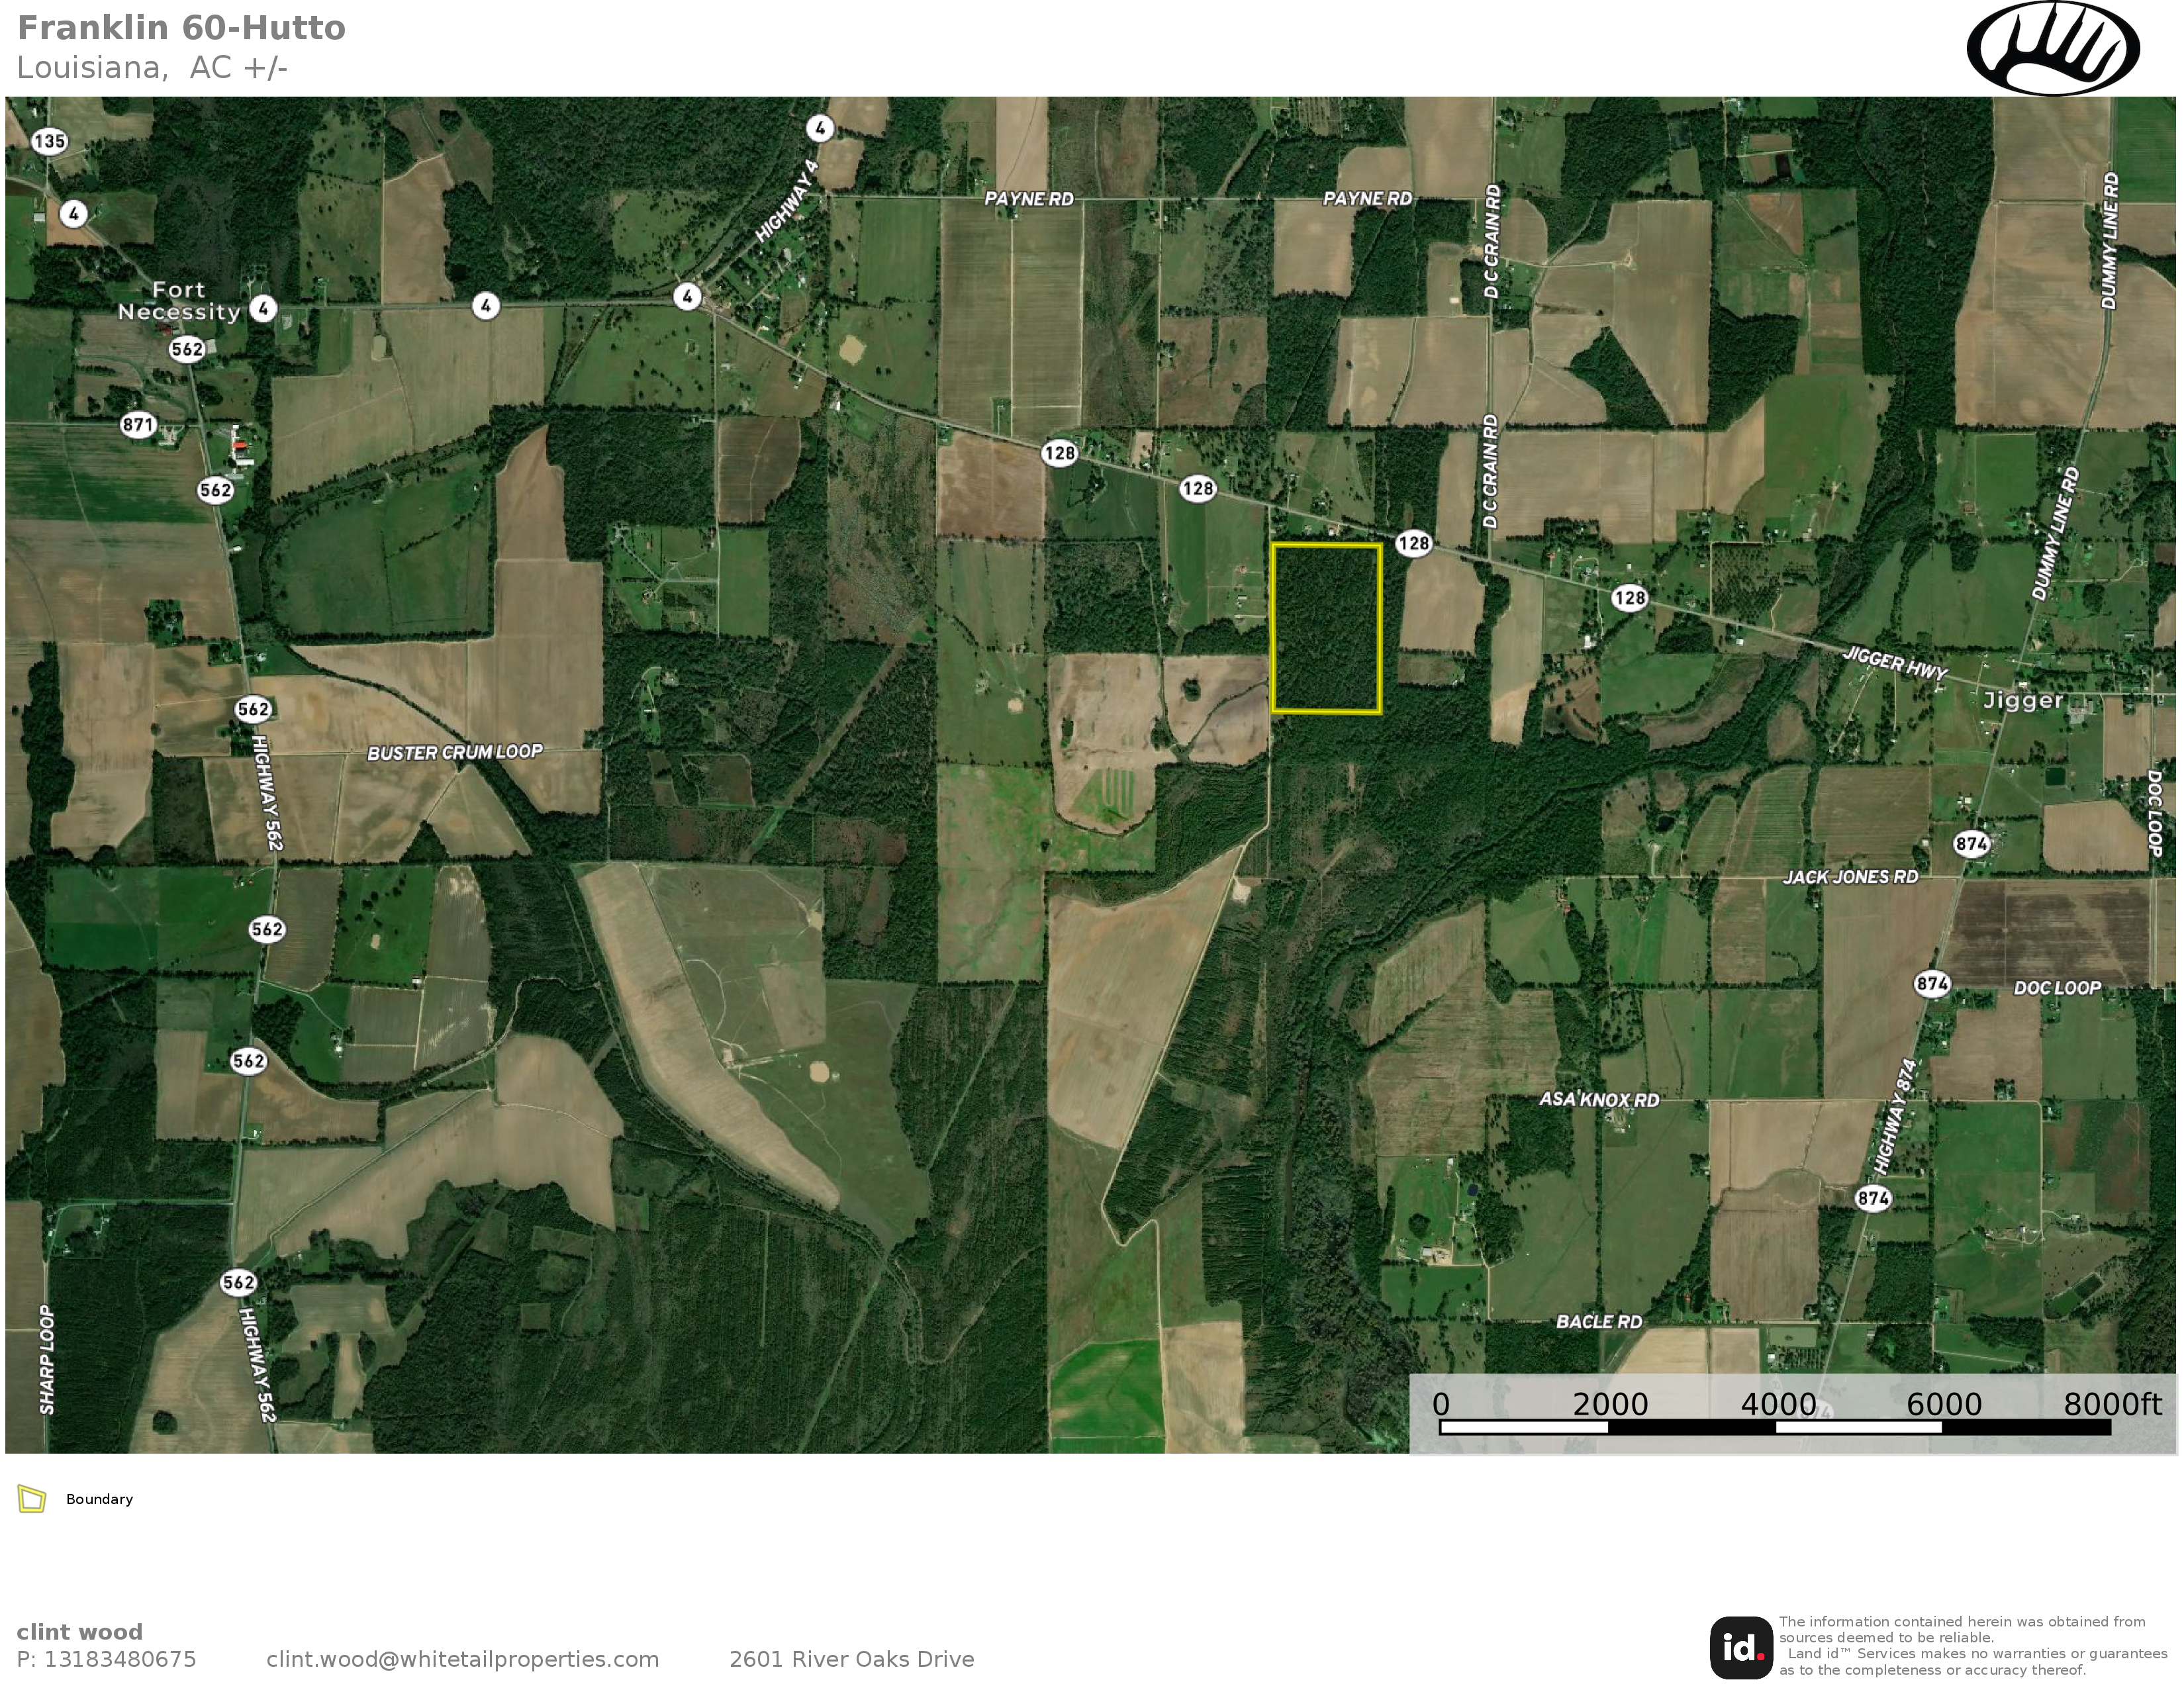Click the 871 route shield marker

(138, 425)
